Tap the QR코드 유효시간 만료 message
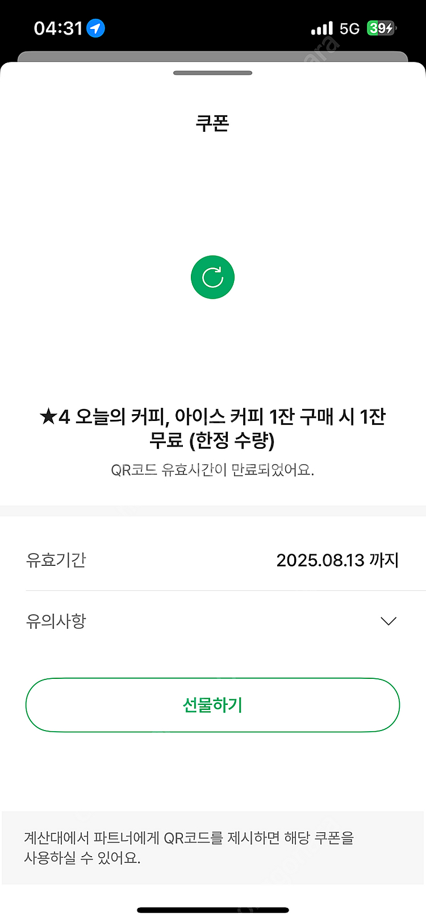The height and width of the screenshot is (922, 426). pos(212,470)
